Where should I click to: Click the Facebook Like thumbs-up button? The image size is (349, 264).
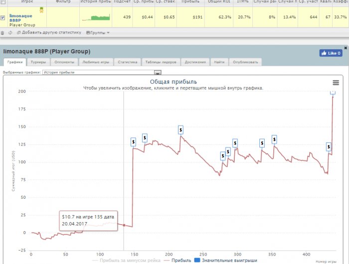331,53
